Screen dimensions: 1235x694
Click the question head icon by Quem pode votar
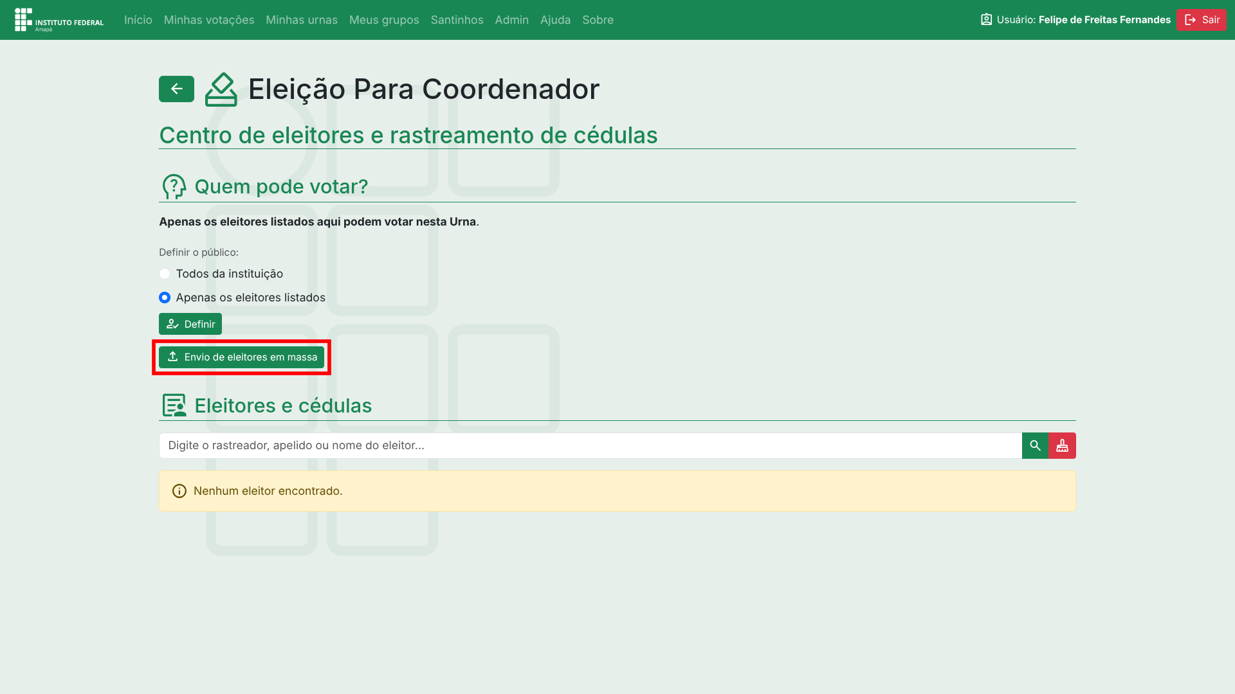174,187
